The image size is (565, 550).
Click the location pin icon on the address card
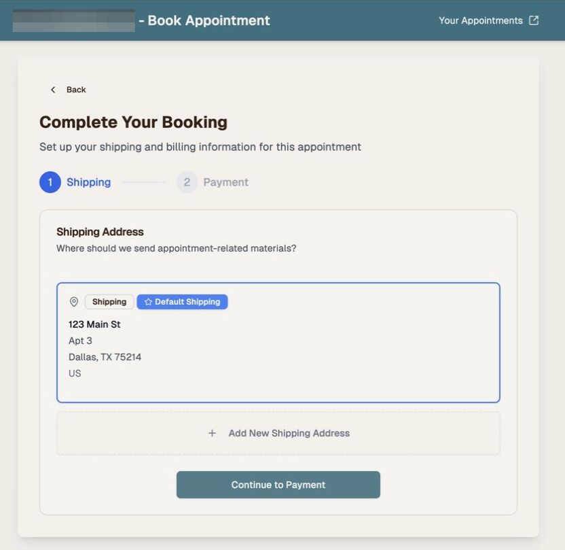click(74, 302)
